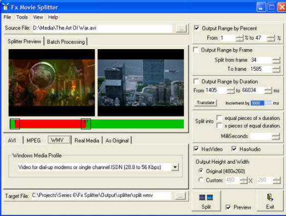Select the MPEG format tab
The height and width of the screenshot is (216, 286).
[x=33, y=141]
